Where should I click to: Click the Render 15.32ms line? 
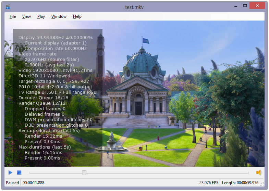pos(44,136)
